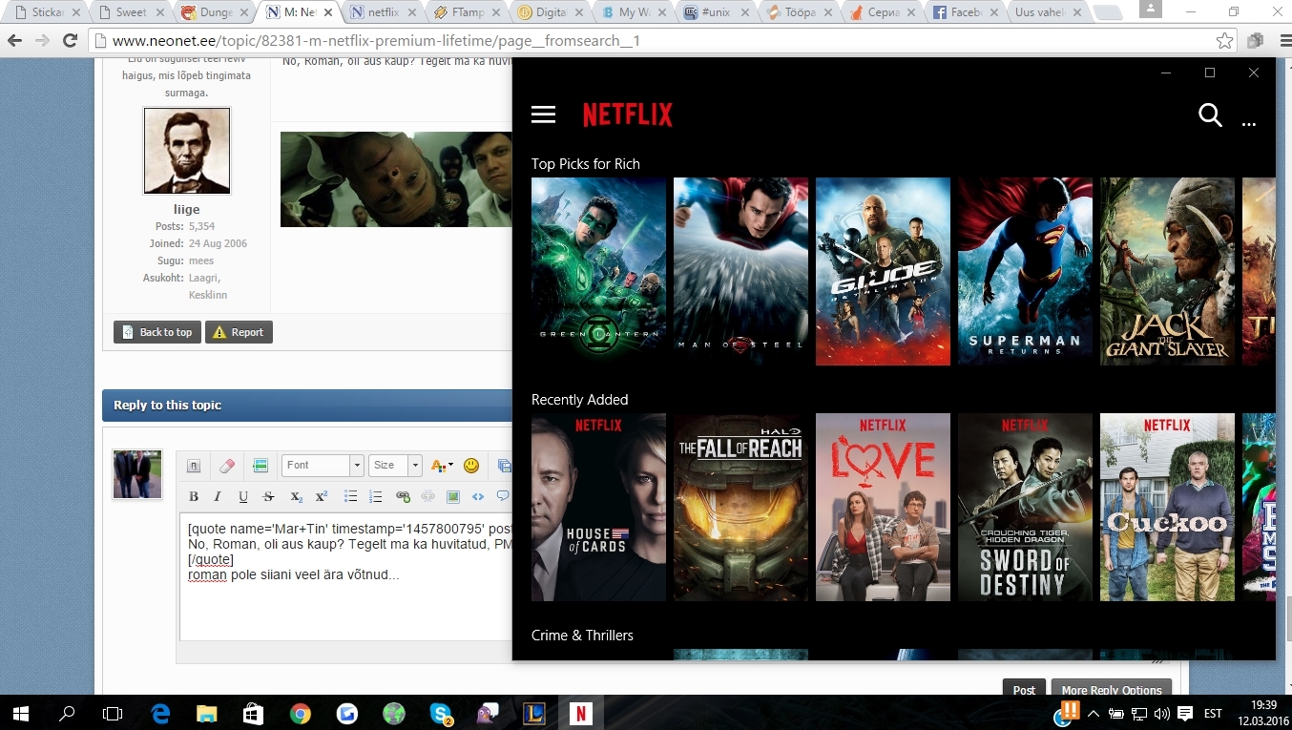Viewport: 1292px width, 730px height.
Task: Open Netflix search with the magnifier icon
Action: click(1210, 115)
